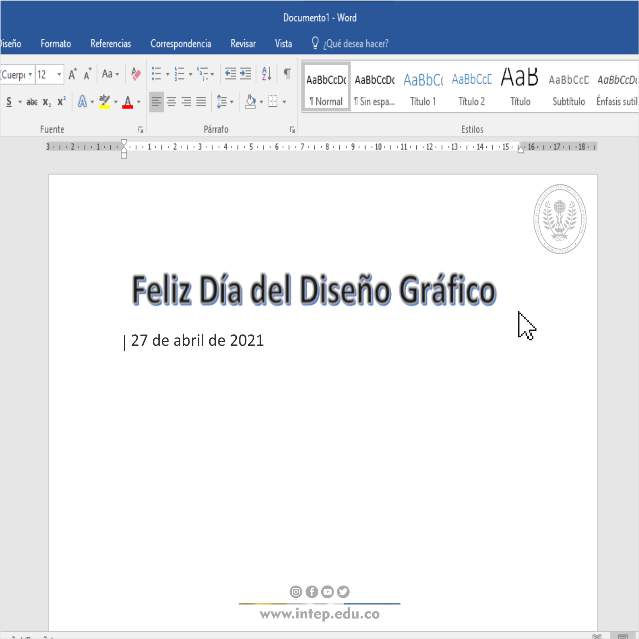Click the Twitter icon in footer
The height and width of the screenshot is (639, 639).
343,592
